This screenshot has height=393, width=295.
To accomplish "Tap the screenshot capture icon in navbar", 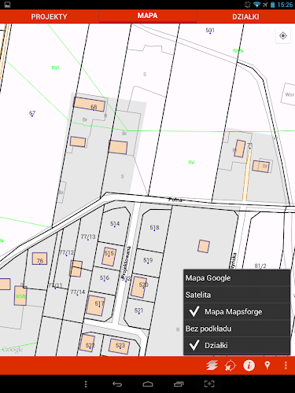I will pyautogui.click(x=209, y=384).
